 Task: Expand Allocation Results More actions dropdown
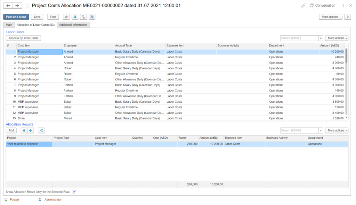tap(337, 130)
